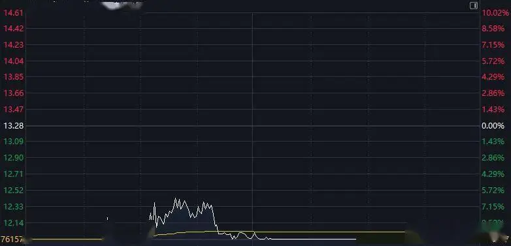Select the 13.85 price axis value
Screen dimensions: 511x246
point(13,77)
